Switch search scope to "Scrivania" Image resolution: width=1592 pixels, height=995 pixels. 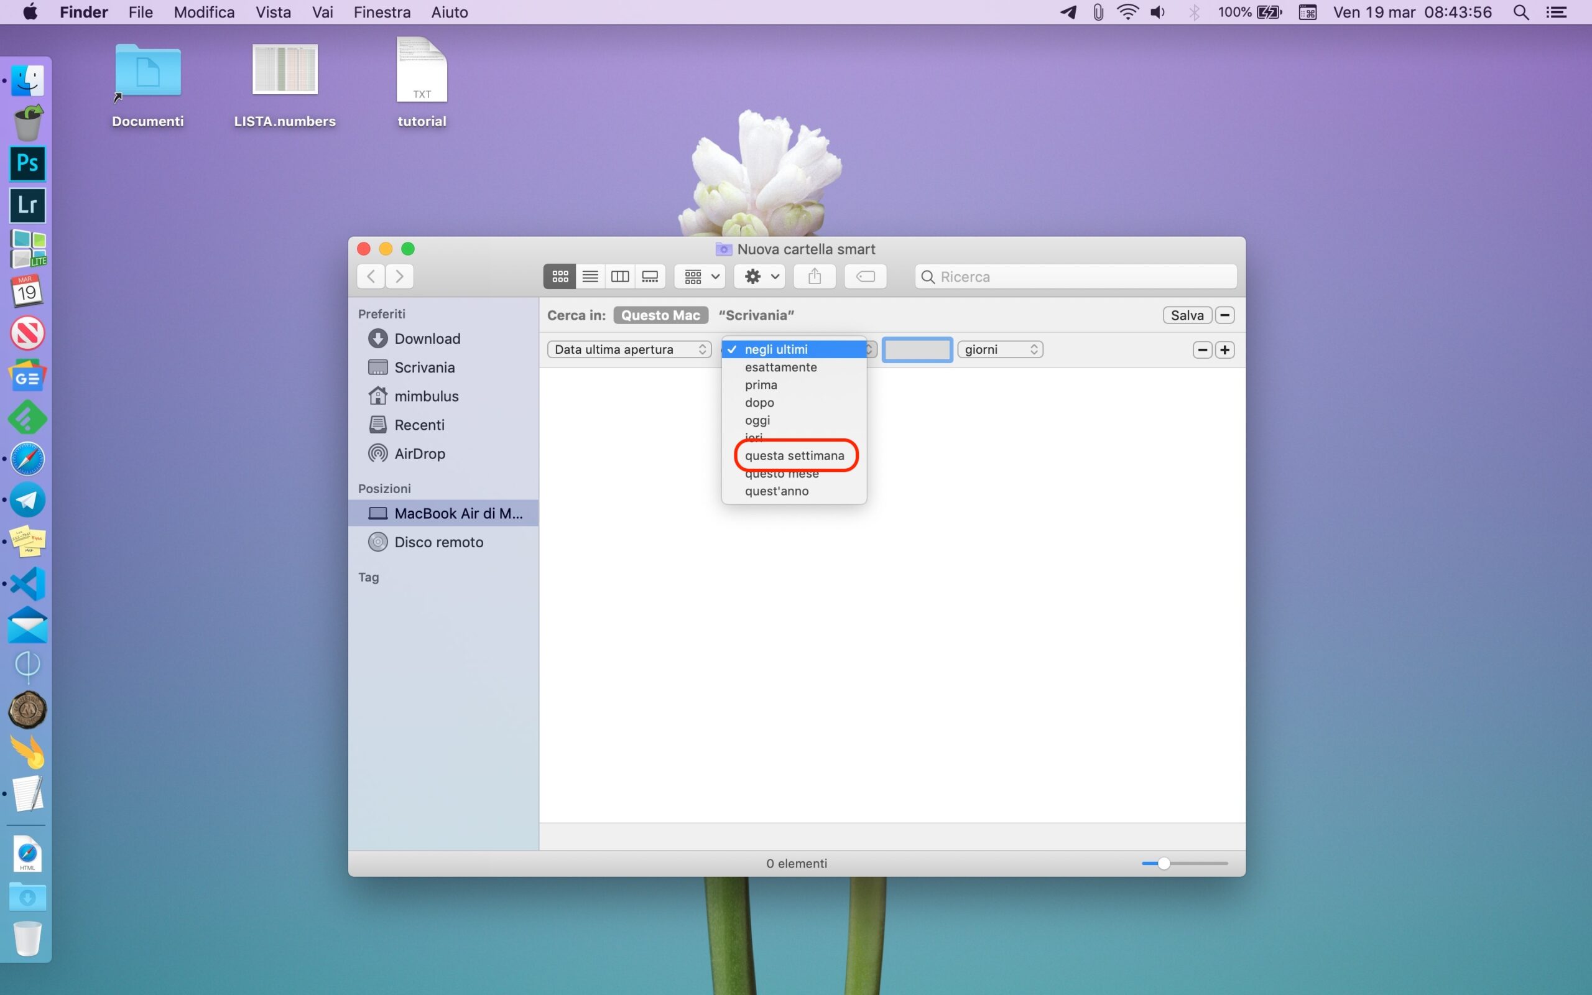pyautogui.click(x=756, y=315)
